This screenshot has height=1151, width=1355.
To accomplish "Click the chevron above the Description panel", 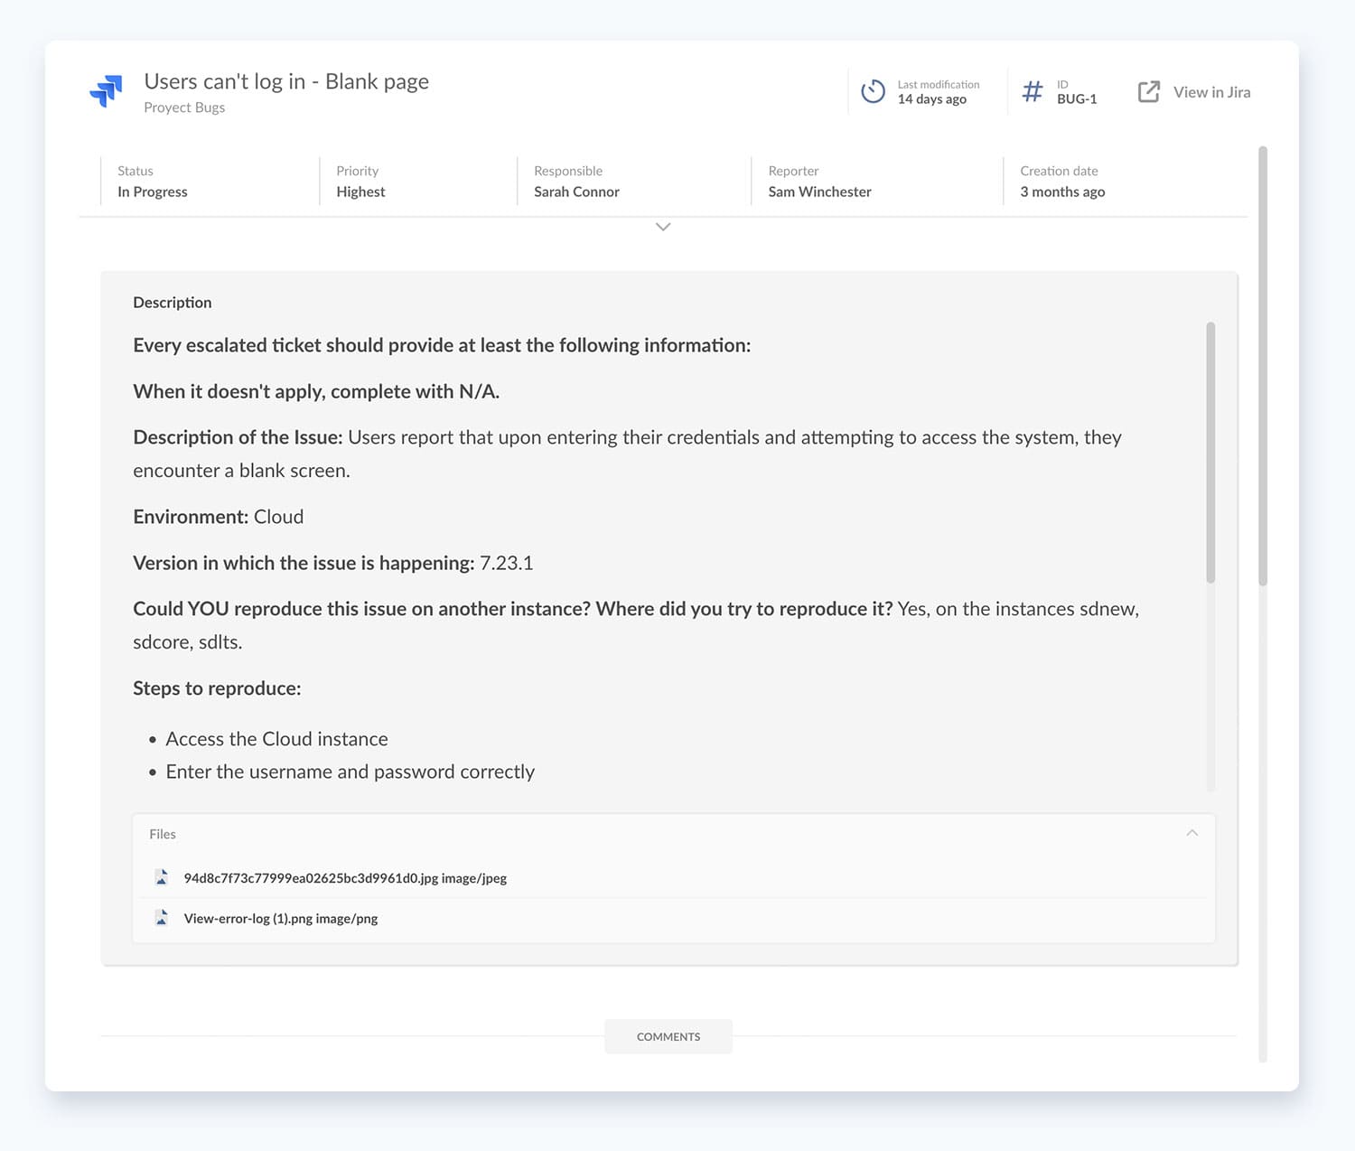I will (x=663, y=227).
